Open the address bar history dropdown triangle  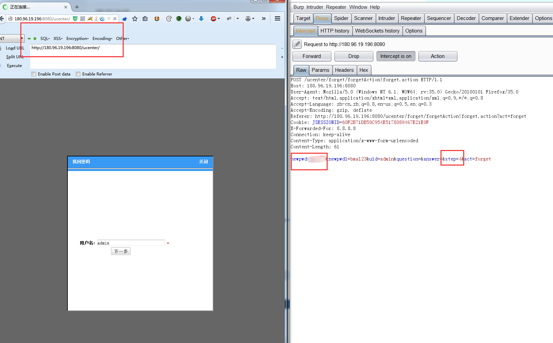click(x=109, y=19)
